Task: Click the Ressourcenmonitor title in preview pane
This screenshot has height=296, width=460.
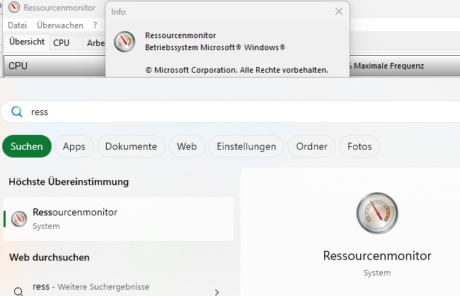Action: tap(377, 256)
